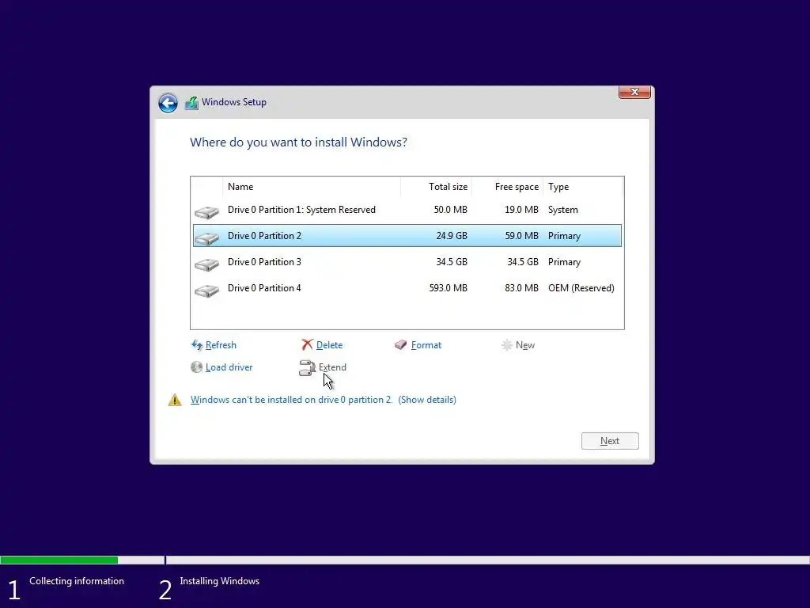Click the Installing Windows step label
Image resolution: width=810 pixels, height=608 pixels.
[220, 581]
